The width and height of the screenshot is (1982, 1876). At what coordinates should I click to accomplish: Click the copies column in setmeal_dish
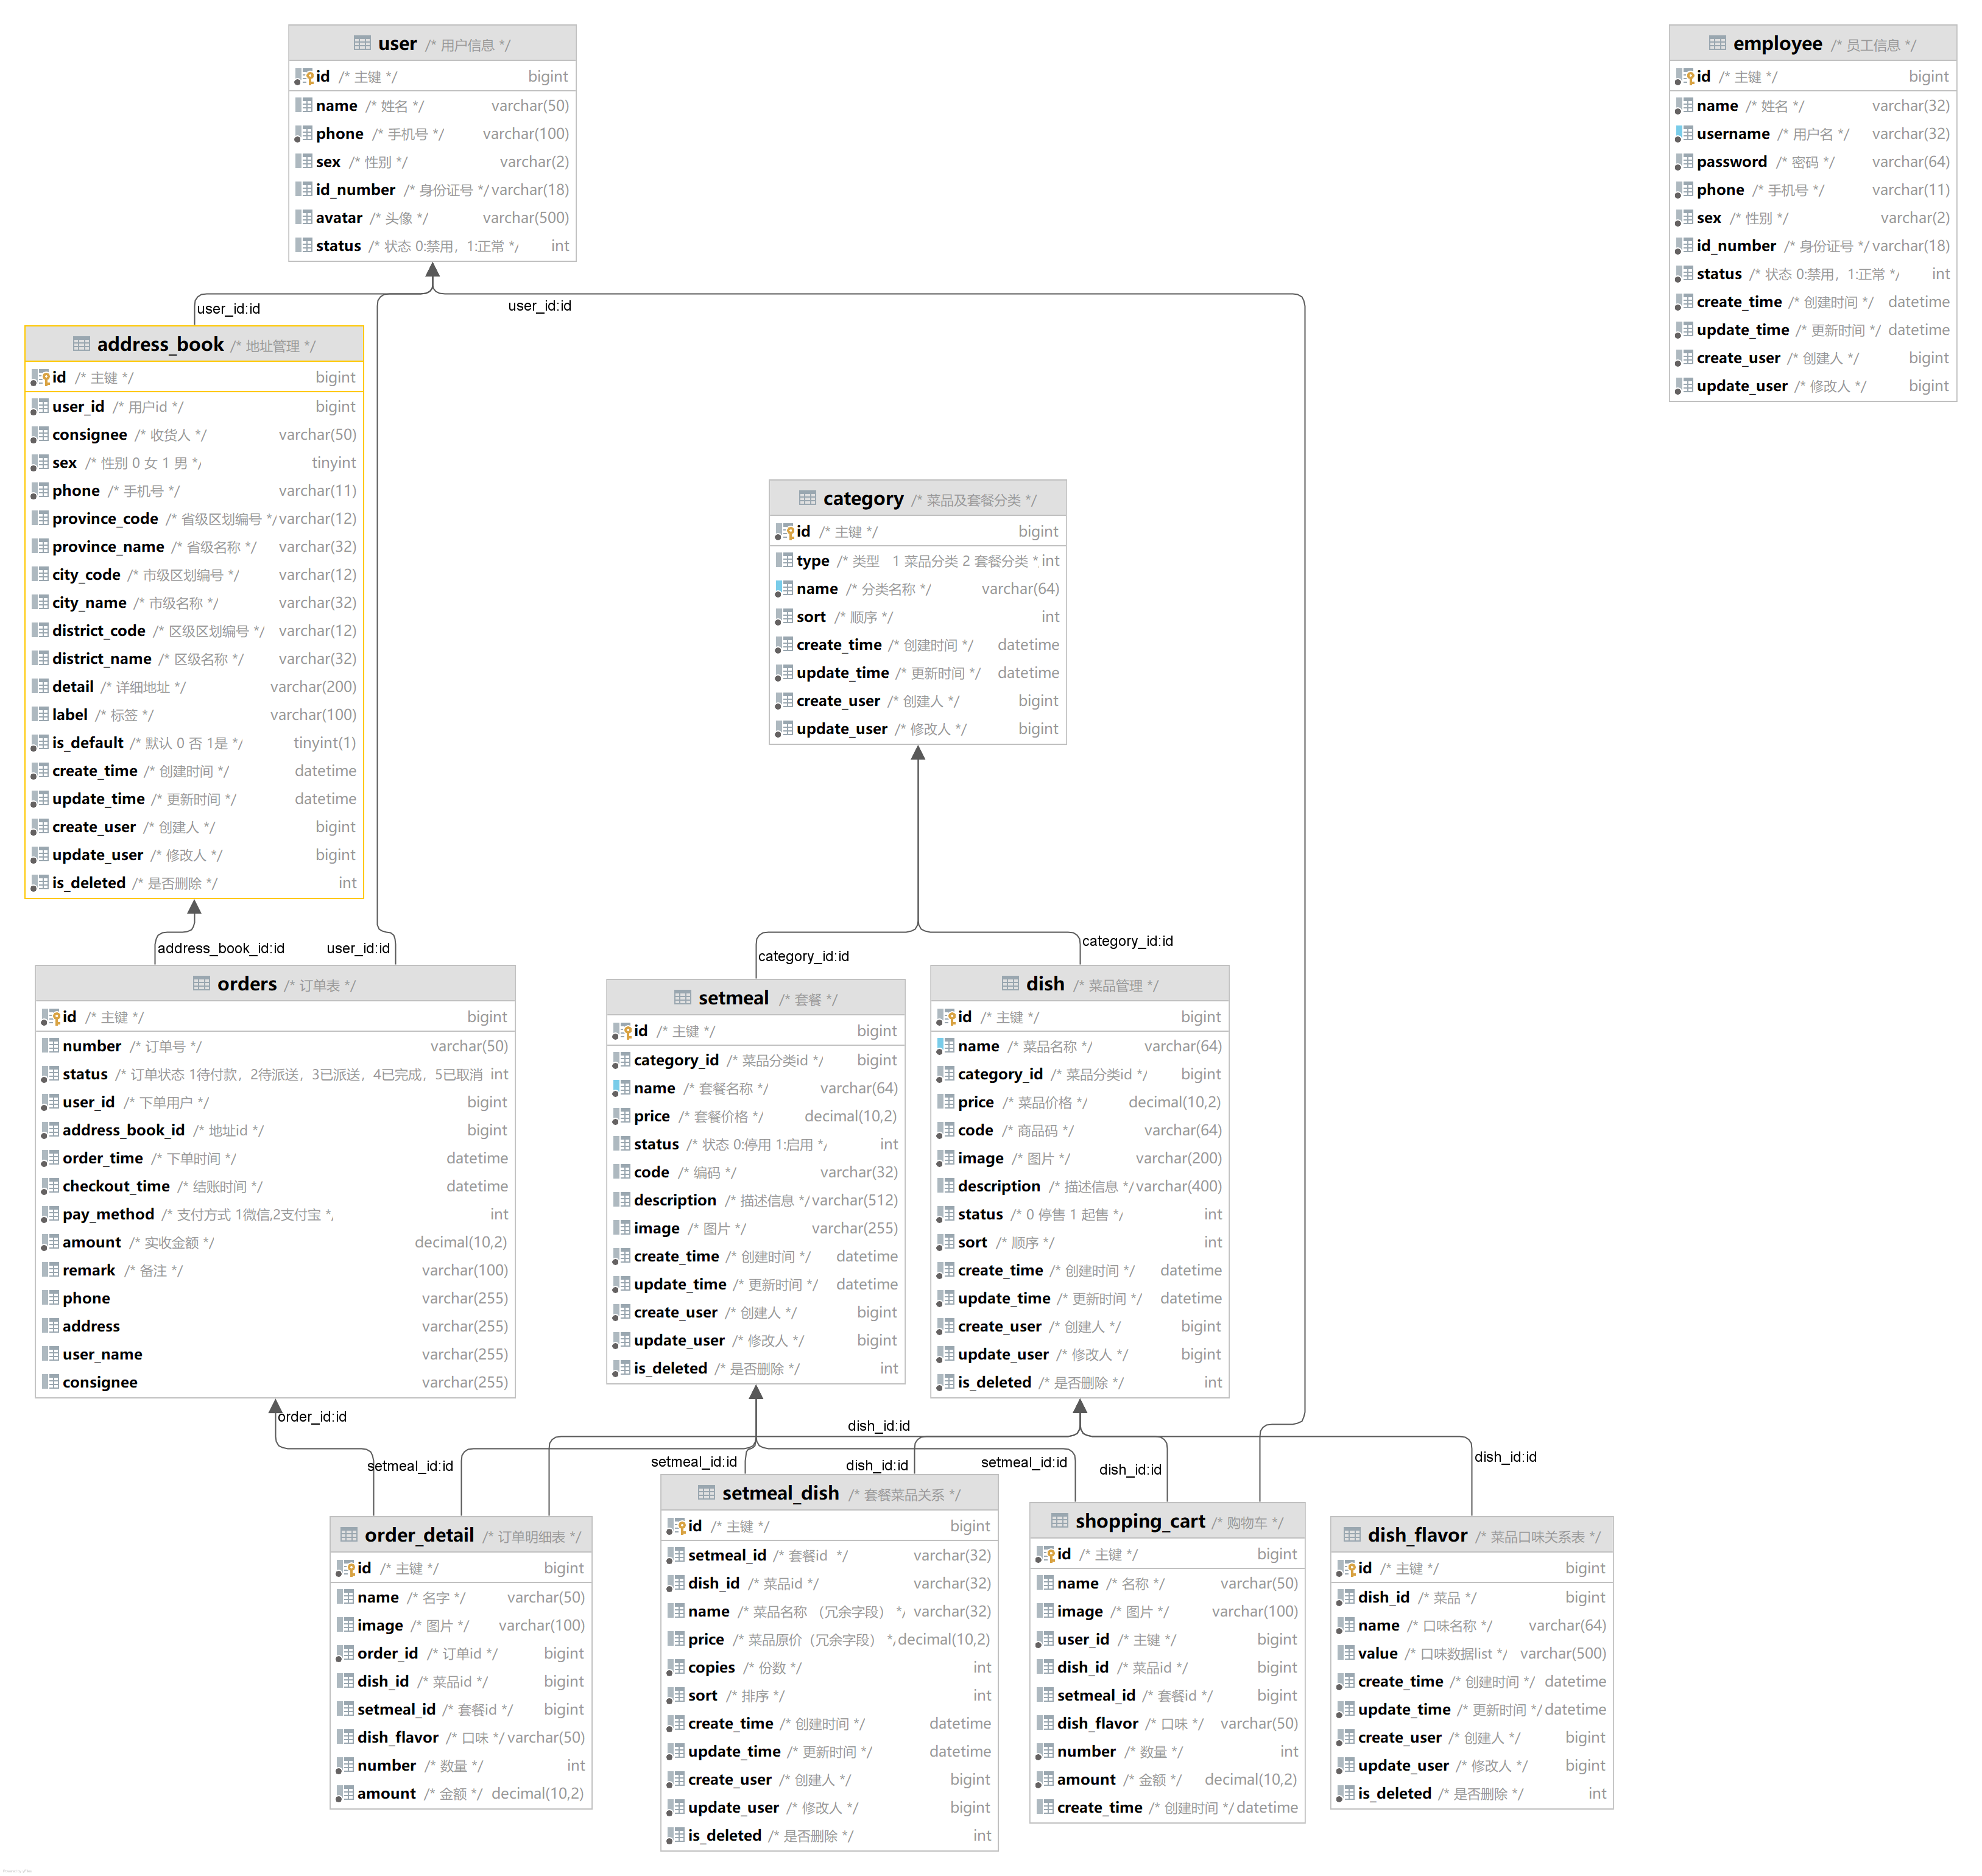pyautogui.click(x=711, y=1667)
